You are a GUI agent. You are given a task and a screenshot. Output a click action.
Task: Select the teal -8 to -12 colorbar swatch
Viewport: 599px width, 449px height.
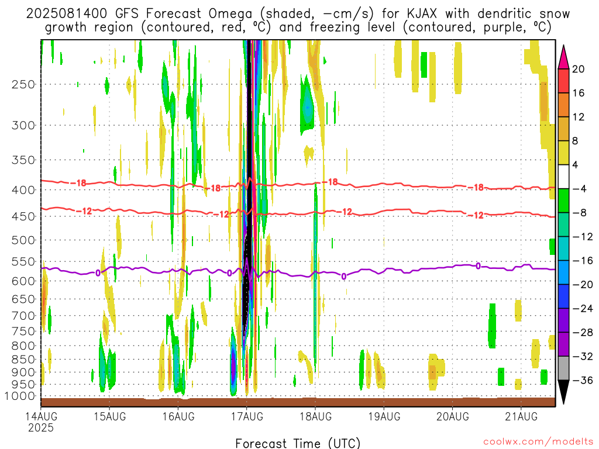coord(563,225)
